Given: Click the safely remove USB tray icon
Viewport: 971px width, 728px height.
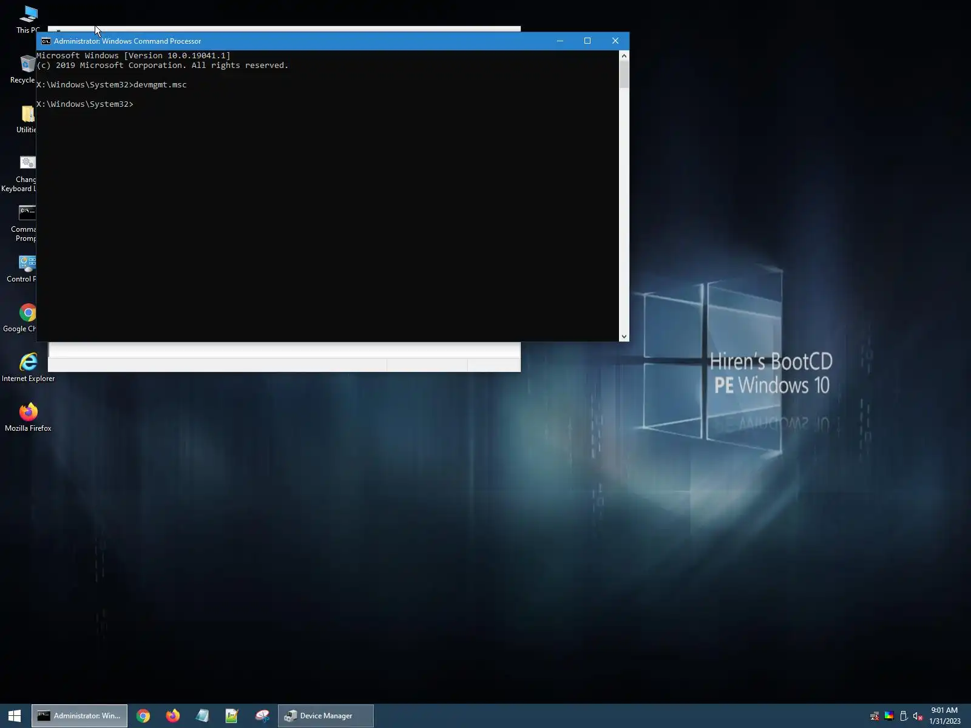Looking at the screenshot, I should [x=904, y=716].
